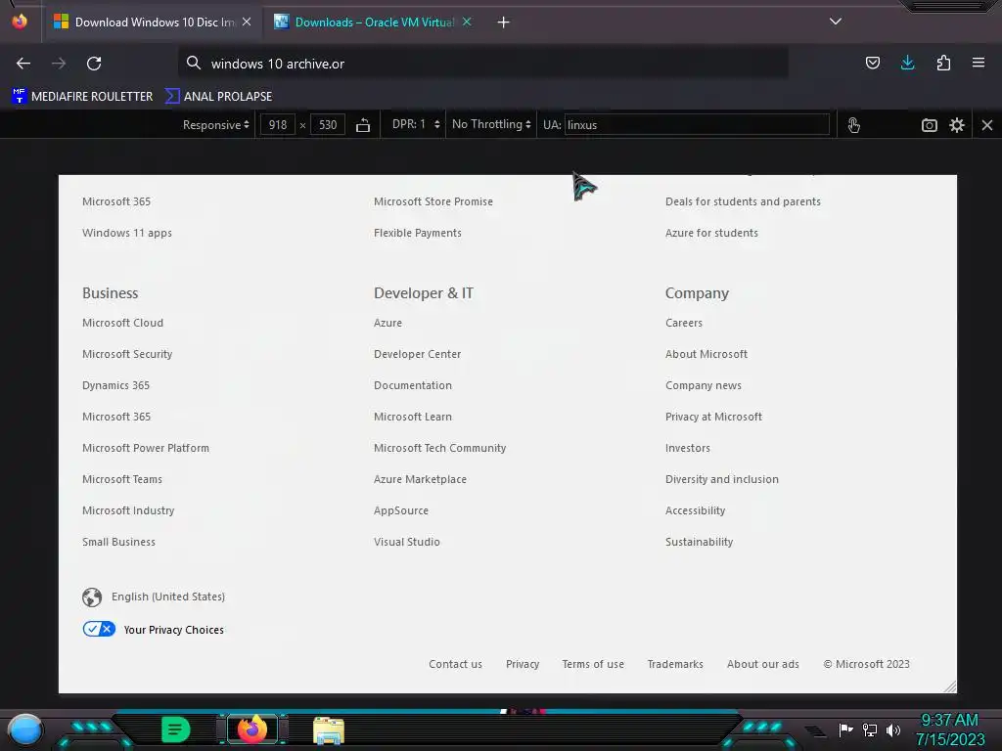
Task: Click the viewport height field 530
Action: pos(328,124)
